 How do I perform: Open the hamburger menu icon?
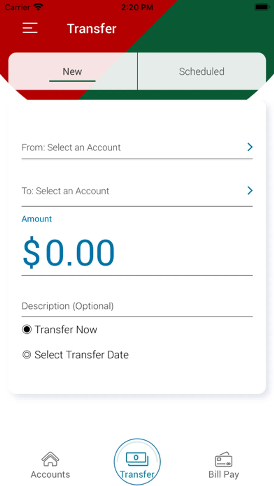point(30,28)
